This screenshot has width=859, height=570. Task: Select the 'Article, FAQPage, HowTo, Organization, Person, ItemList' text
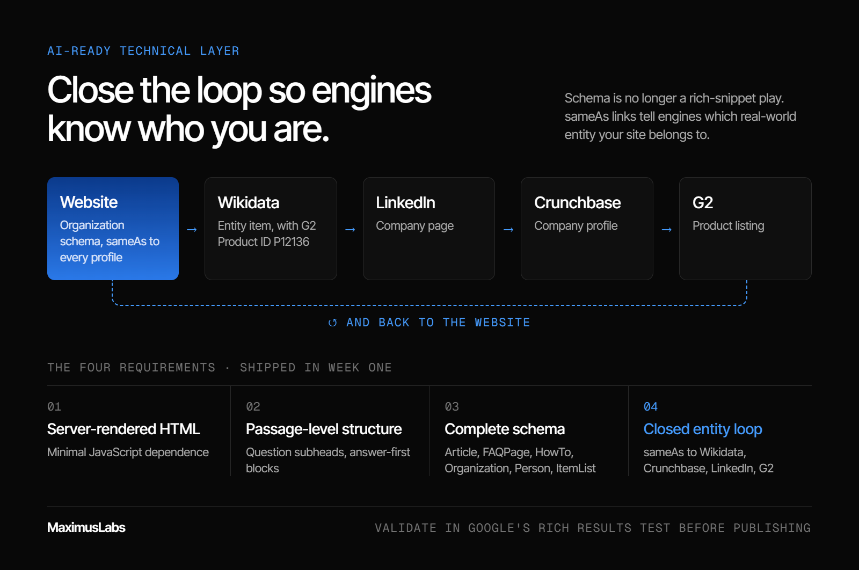tap(520, 461)
